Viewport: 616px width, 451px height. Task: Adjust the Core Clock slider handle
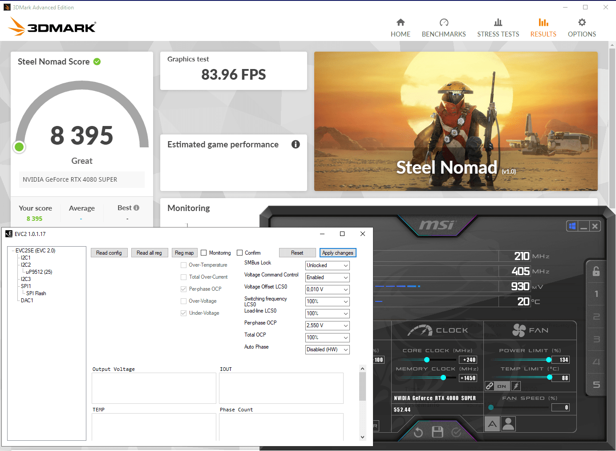coord(427,359)
